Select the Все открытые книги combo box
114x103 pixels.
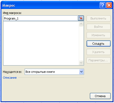tap(54, 72)
